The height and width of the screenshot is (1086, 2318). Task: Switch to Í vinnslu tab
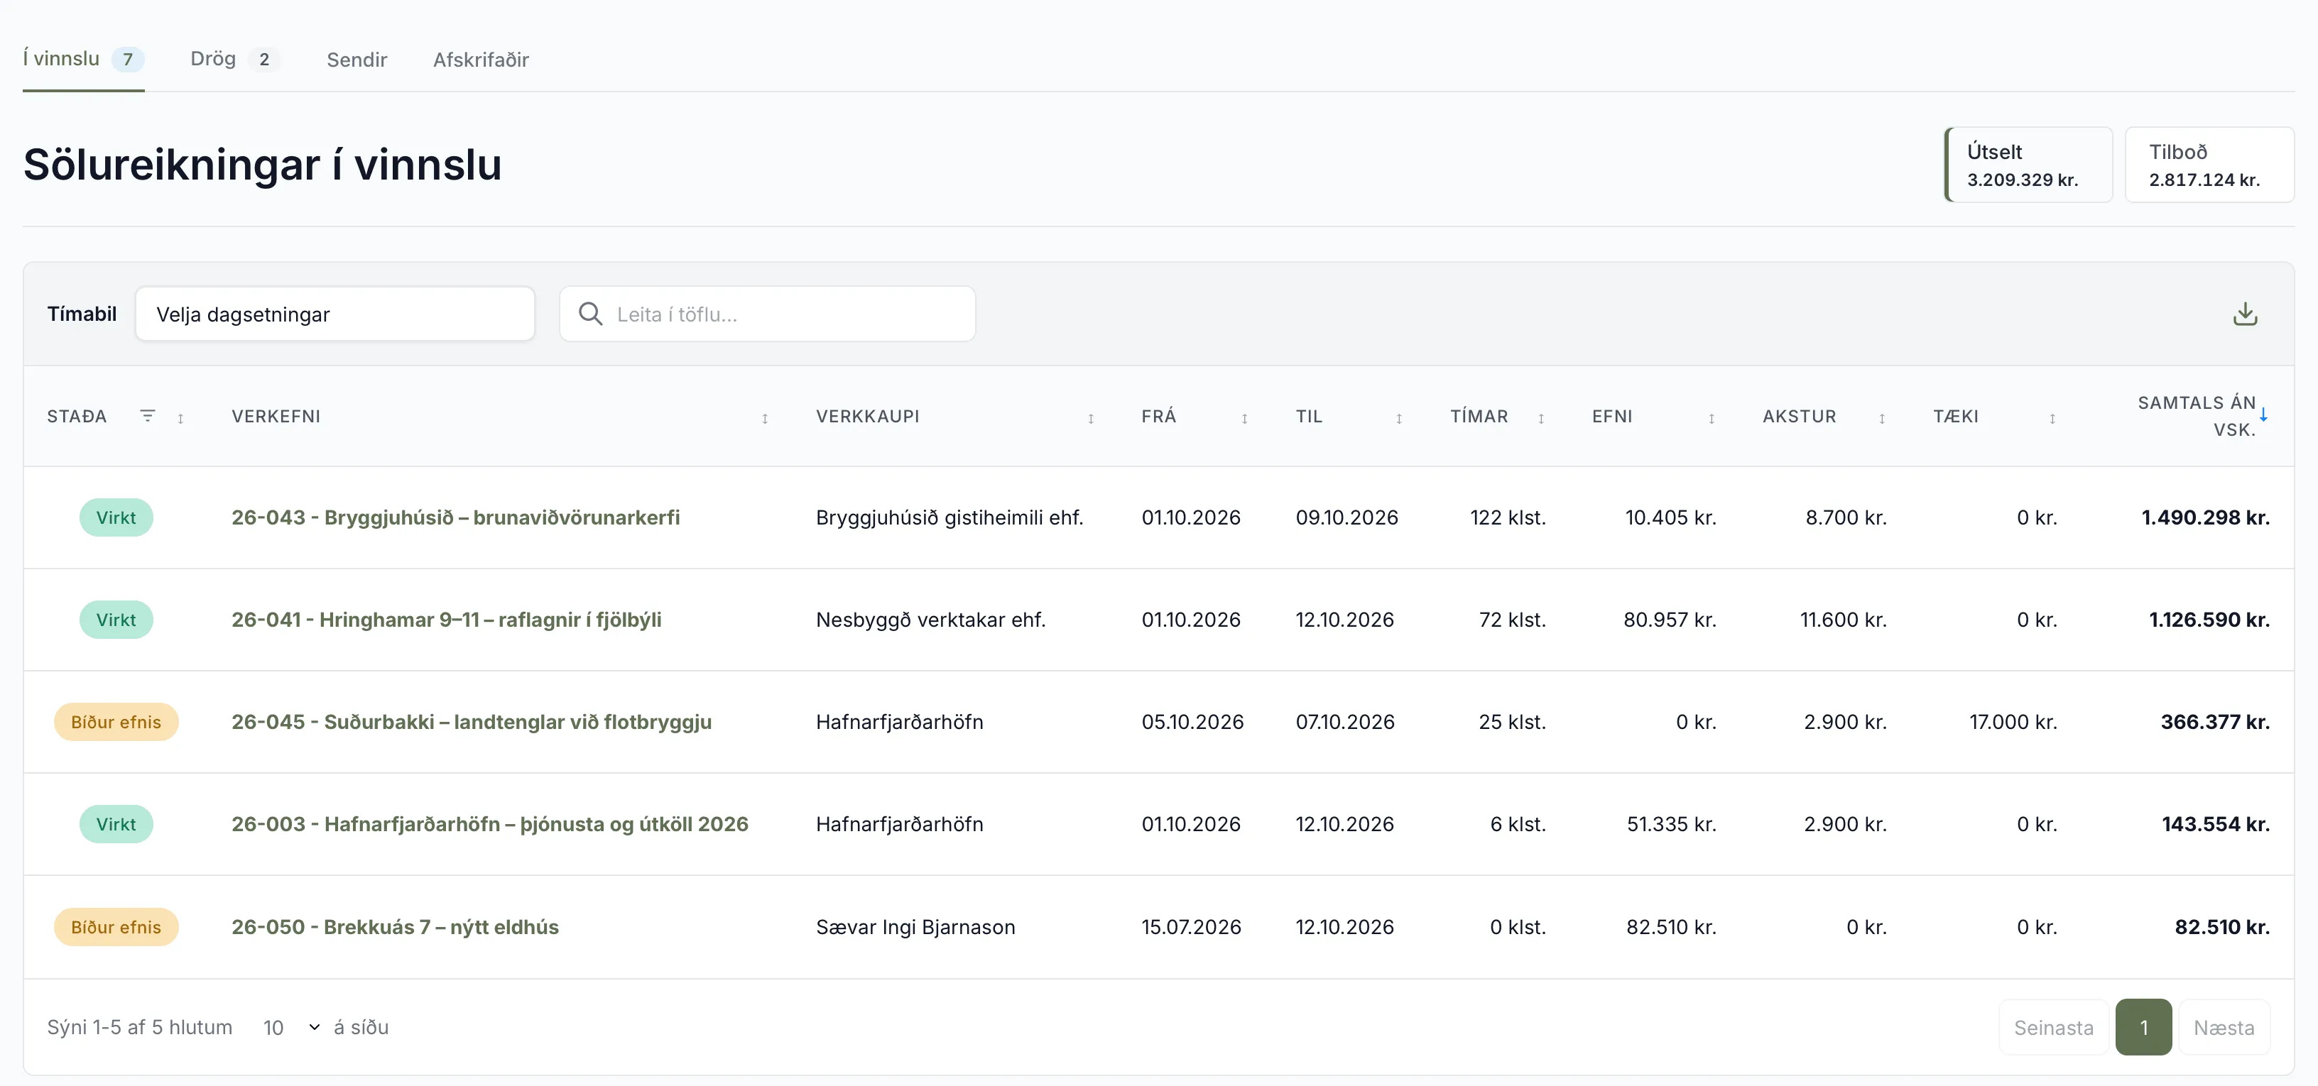point(84,60)
